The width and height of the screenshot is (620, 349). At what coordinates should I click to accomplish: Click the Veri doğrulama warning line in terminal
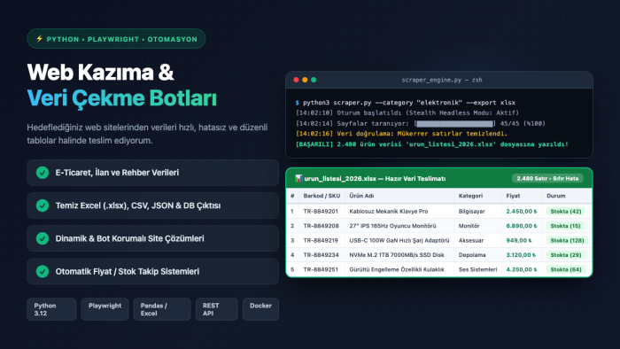coord(401,134)
